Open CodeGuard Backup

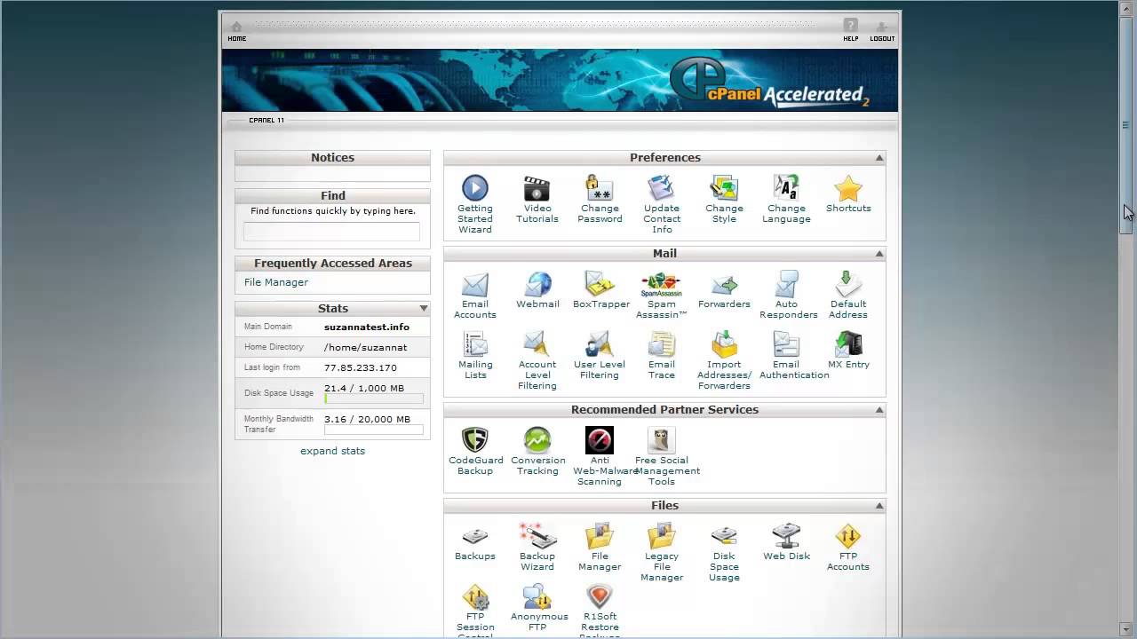click(x=475, y=451)
